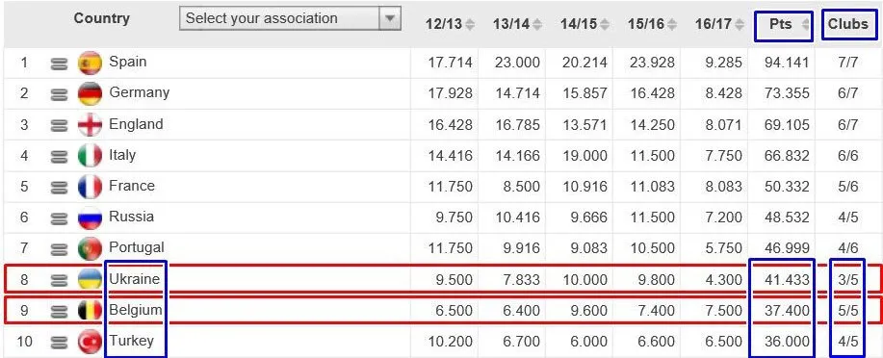Click Belgium's total points 37.400
Screen dimensions: 883x358
pyautogui.click(x=787, y=310)
